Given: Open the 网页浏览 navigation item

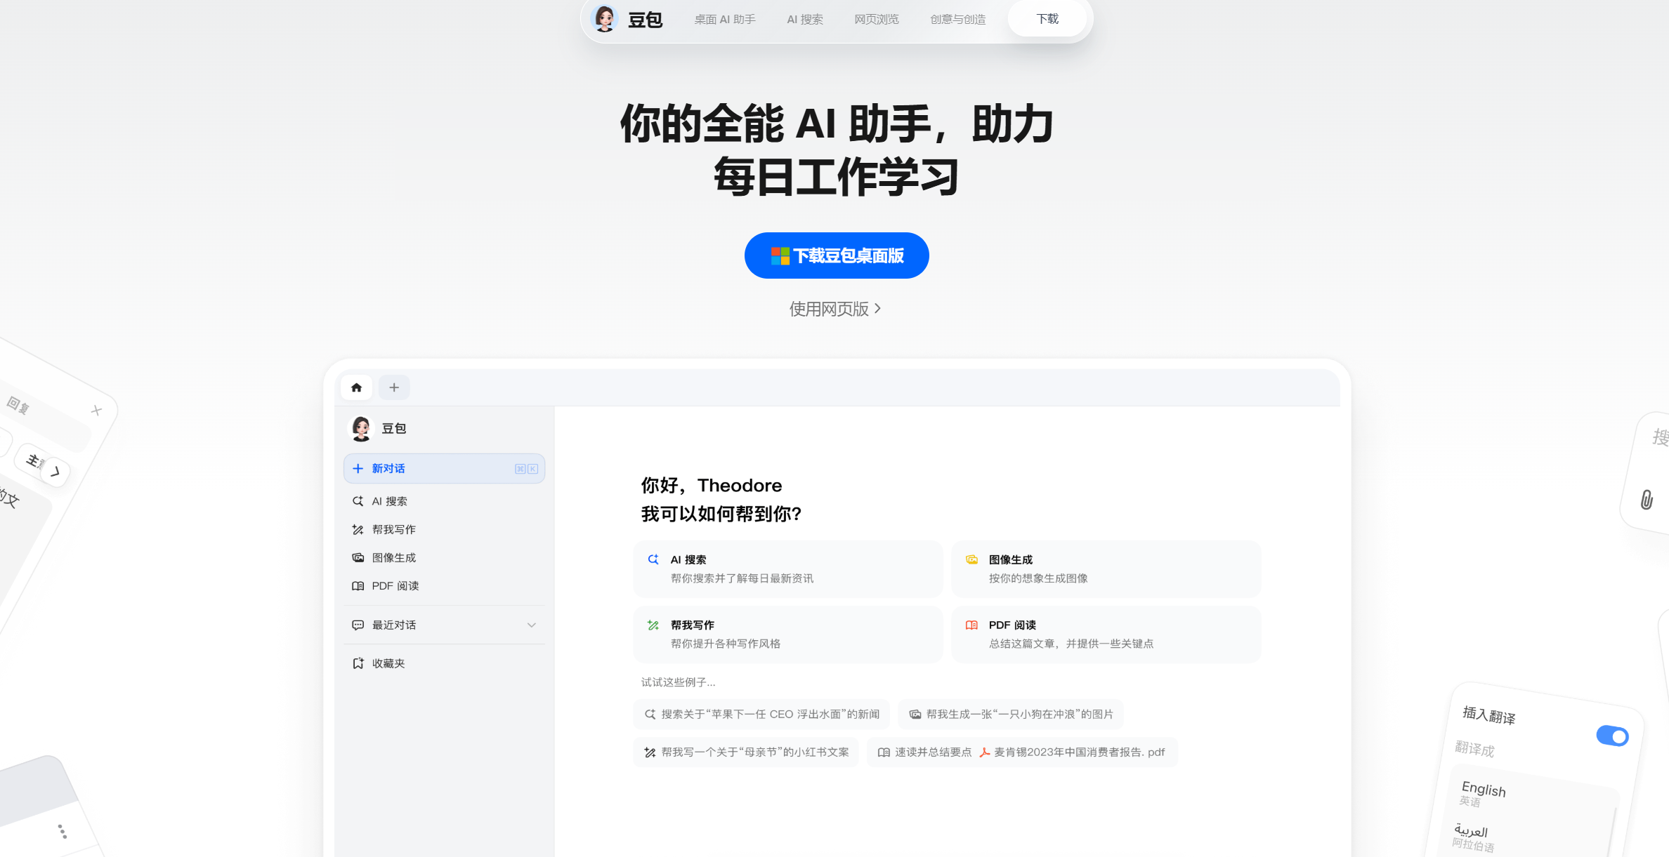Looking at the screenshot, I should tap(877, 20).
